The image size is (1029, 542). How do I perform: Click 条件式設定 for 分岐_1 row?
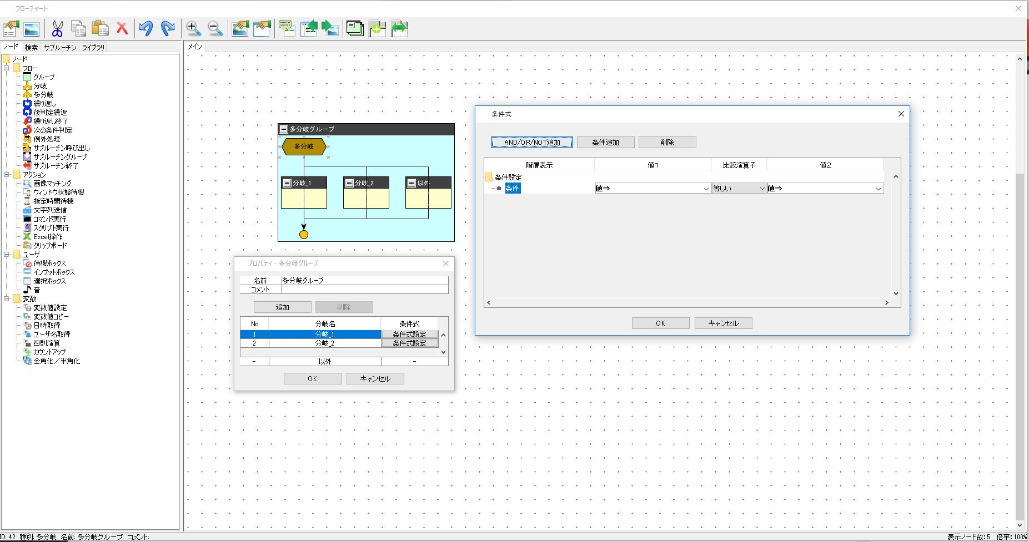(x=410, y=335)
